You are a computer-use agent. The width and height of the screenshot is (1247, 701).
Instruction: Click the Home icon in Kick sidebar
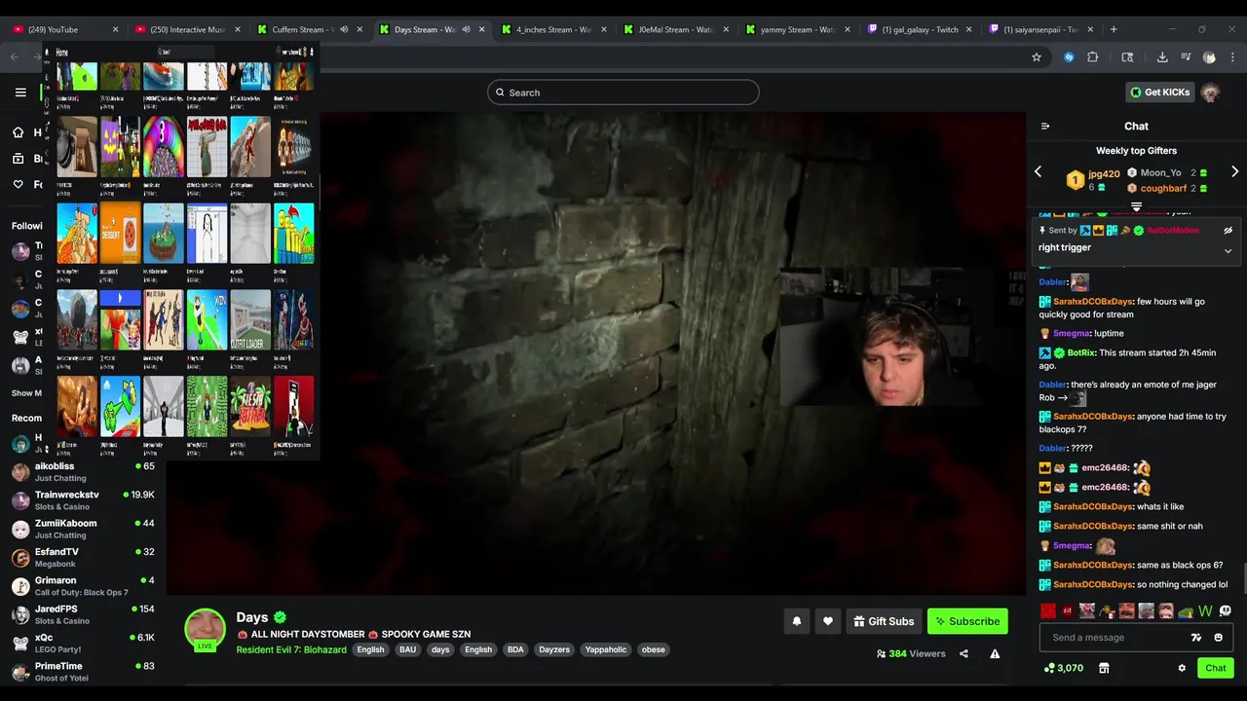point(18,132)
